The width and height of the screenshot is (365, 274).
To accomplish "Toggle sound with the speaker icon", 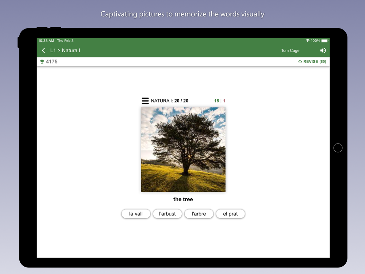I will click(323, 50).
